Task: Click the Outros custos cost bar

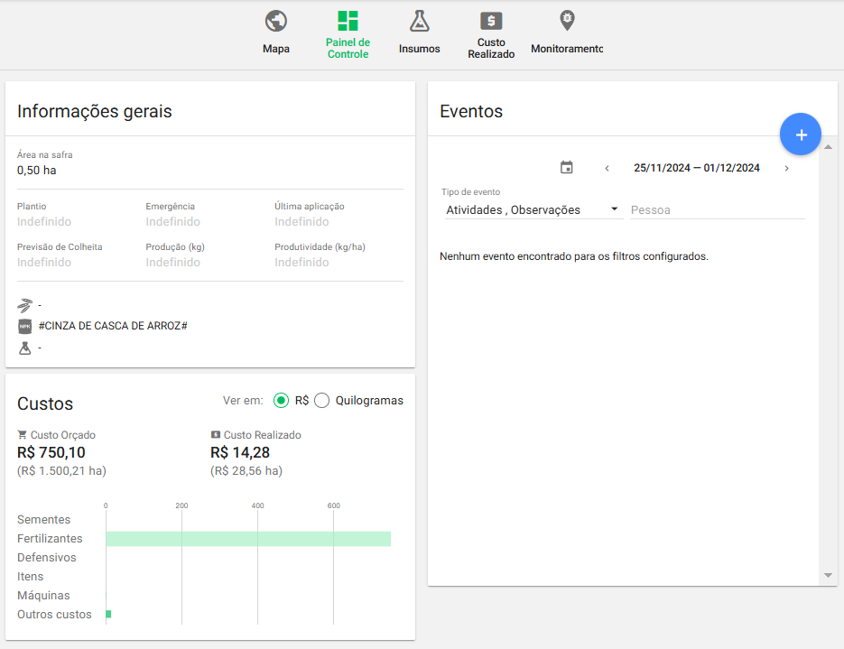Action: 108,615
